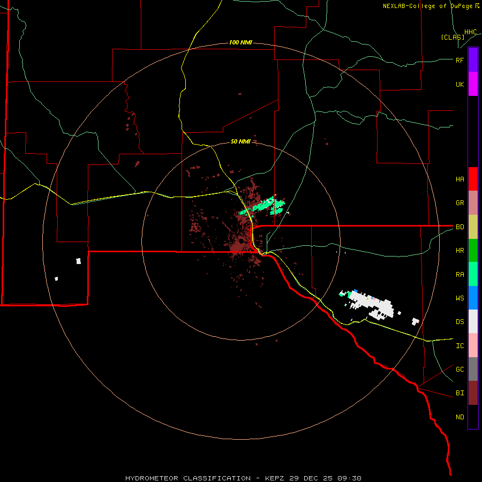Click the GC gray legend swatch
Image resolution: width=482 pixels, height=482 pixels.
[473, 369]
